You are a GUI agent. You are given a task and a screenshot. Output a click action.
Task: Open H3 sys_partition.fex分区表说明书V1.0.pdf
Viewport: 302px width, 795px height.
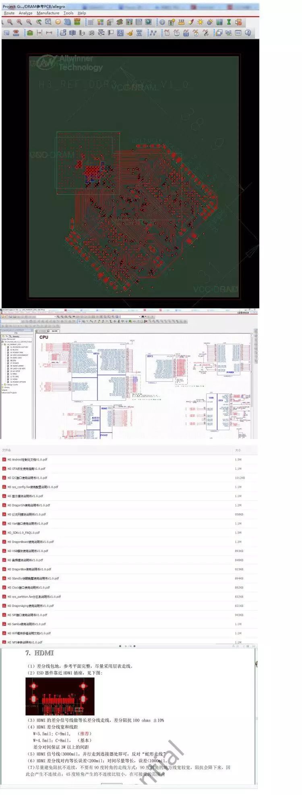(x=34, y=596)
